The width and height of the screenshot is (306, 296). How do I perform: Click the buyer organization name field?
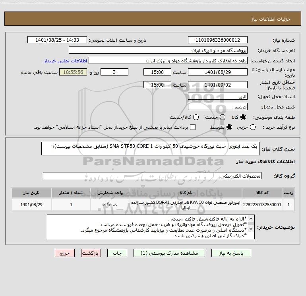pyautogui.click(x=158, y=50)
